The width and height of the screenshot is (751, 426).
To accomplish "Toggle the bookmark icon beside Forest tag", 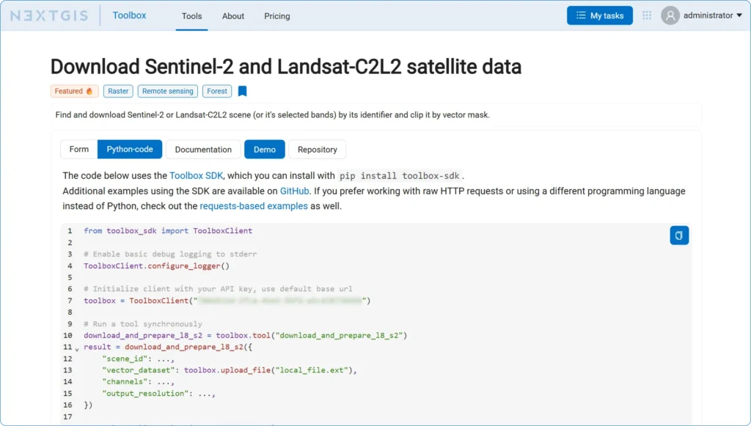I will click(x=242, y=91).
